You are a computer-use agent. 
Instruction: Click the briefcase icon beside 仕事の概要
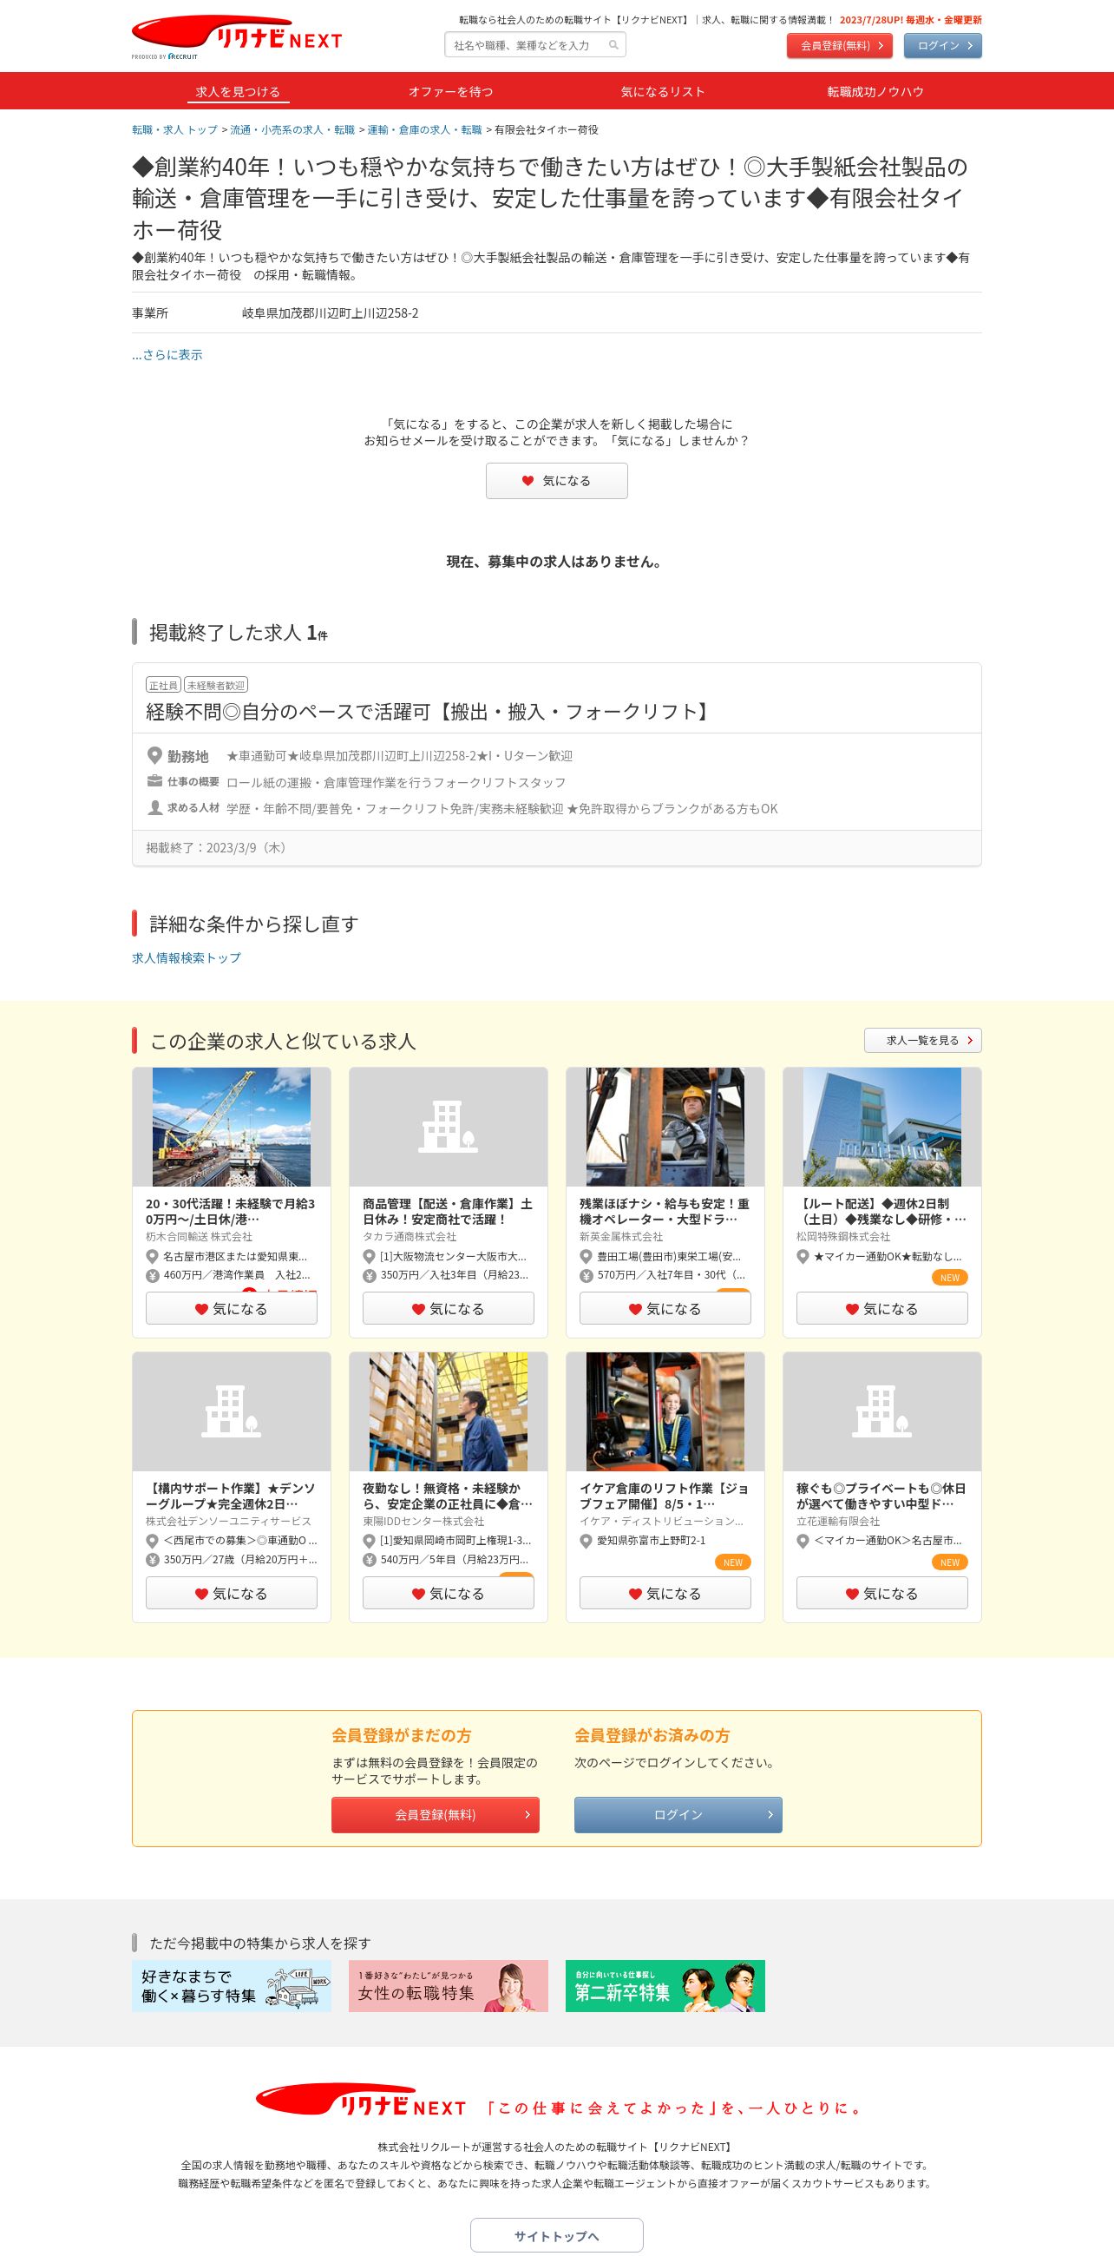pos(155,781)
